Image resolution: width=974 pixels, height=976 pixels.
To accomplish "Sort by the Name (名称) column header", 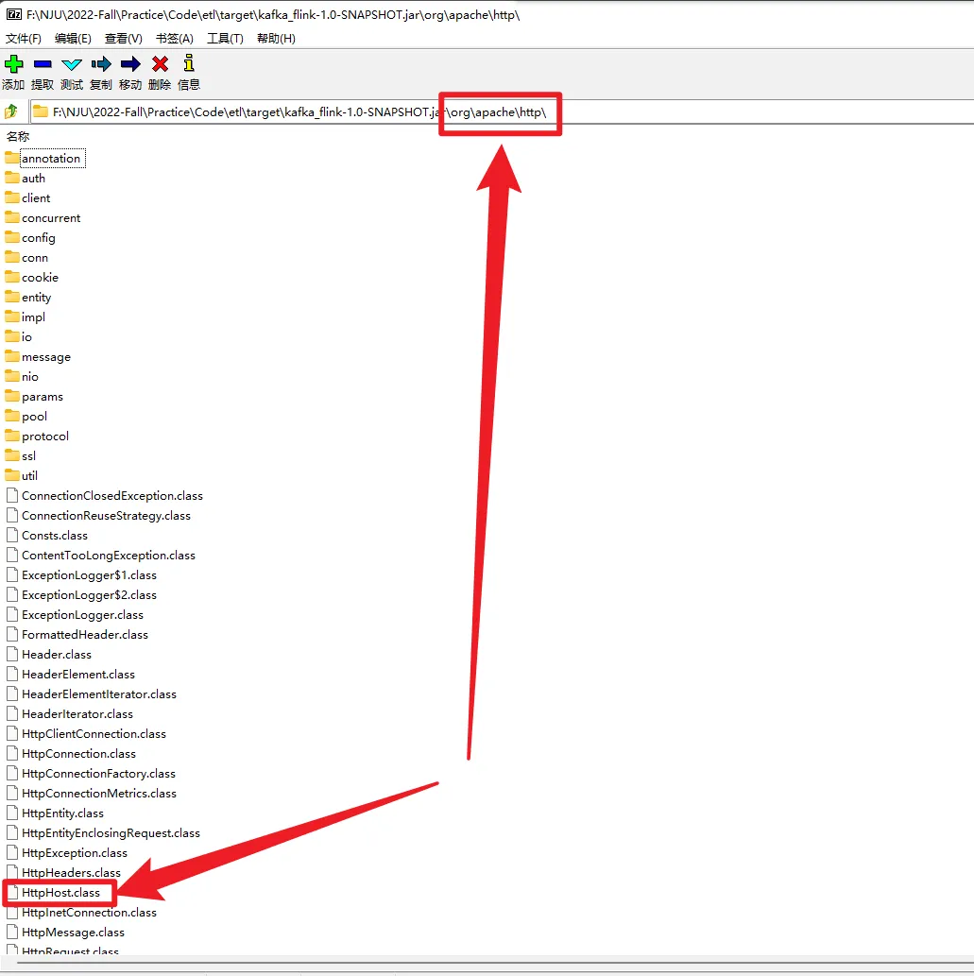I will click(x=18, y=137).
